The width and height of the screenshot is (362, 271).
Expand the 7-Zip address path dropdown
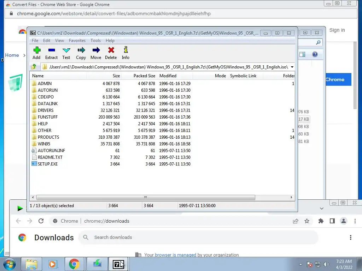292,67
